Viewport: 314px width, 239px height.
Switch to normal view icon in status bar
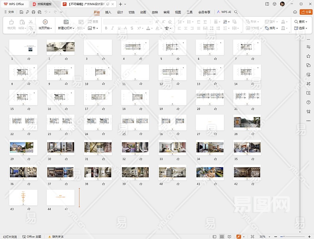pos(214,237)
